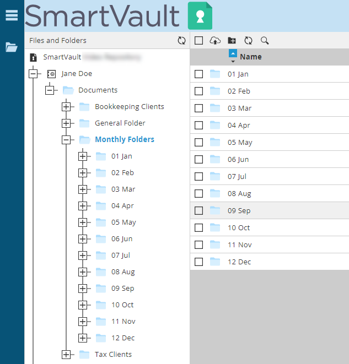This screenshot has width=349, height=364.
Task: Create a new folder using the toolbar icon
Action: click(x=232, y=41)
